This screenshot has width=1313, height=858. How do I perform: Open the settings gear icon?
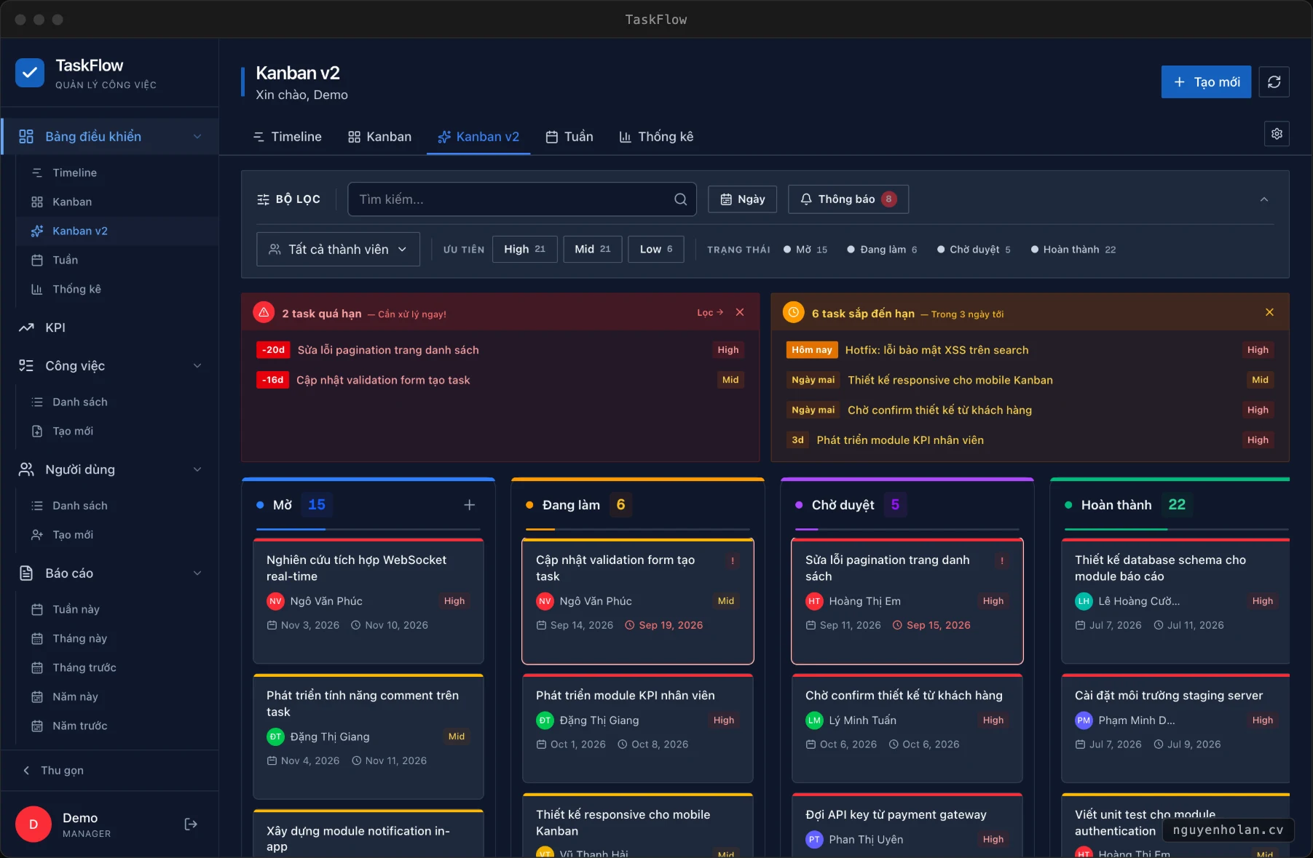(1277, 134)
